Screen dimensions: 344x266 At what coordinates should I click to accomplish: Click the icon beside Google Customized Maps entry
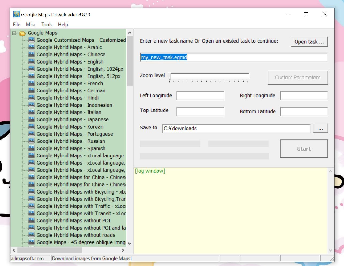pyautogui.click(x=32, y=40)
